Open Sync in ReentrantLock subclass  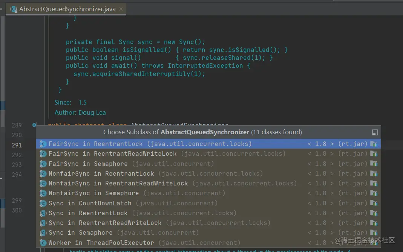click(x=208, y=213)
